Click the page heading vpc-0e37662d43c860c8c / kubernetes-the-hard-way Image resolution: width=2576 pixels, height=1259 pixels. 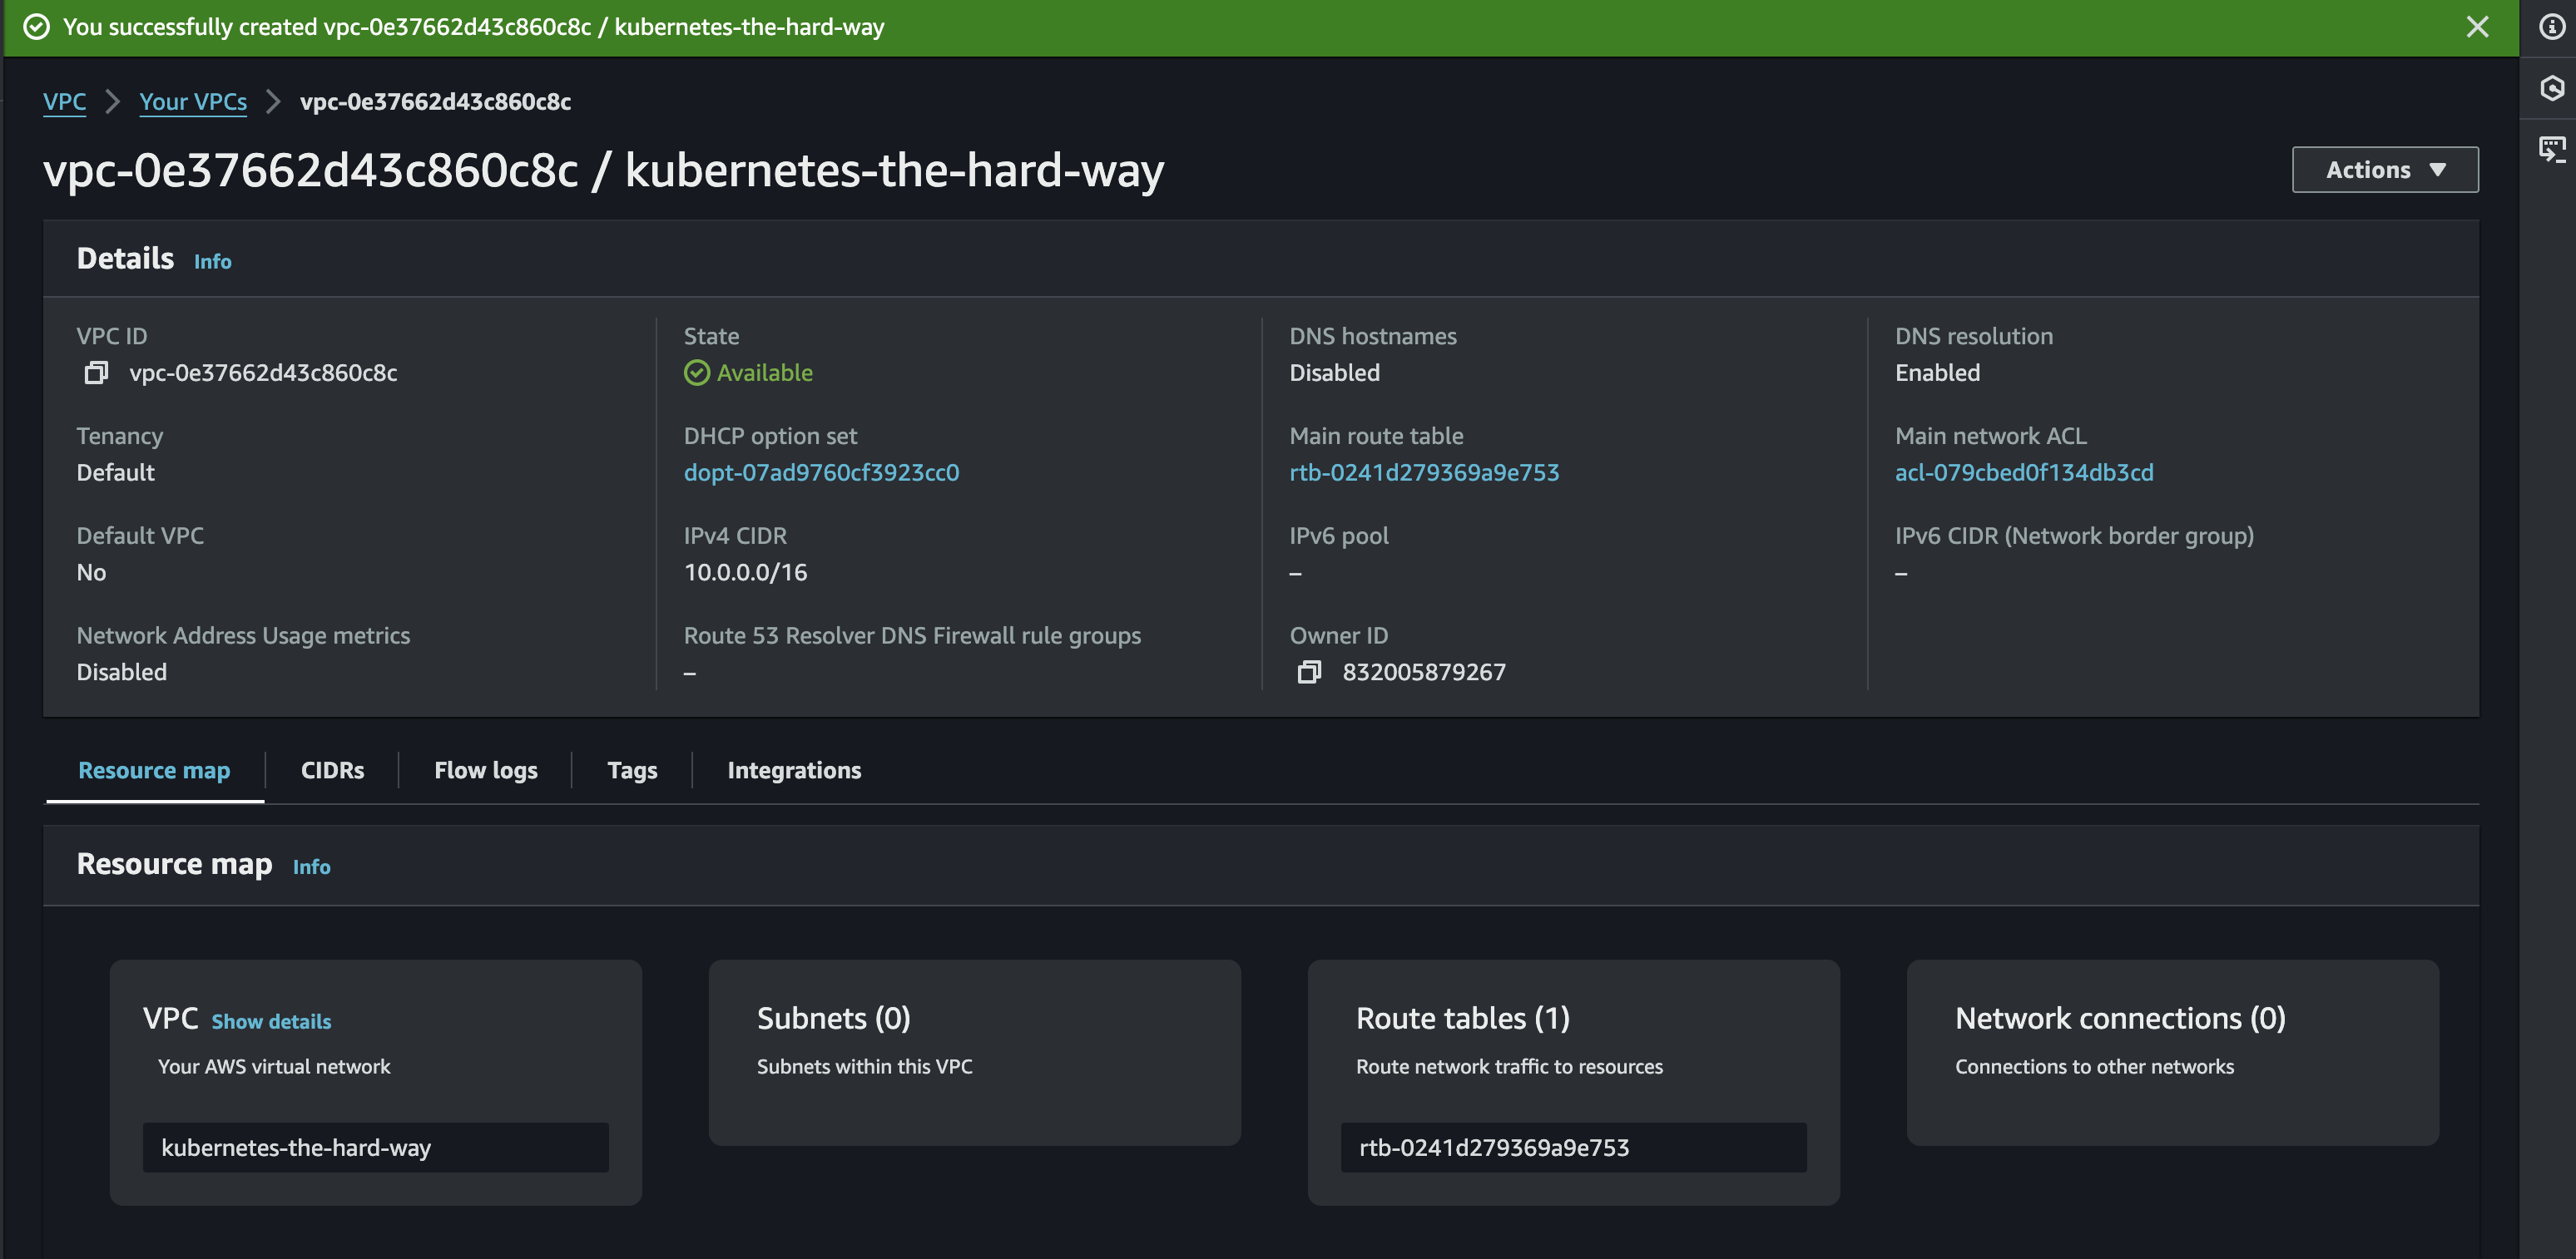coord(604,170)
